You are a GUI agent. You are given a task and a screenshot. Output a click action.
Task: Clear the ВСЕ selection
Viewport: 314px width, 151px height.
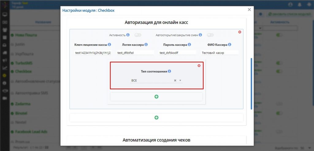(x=175, y=80)
